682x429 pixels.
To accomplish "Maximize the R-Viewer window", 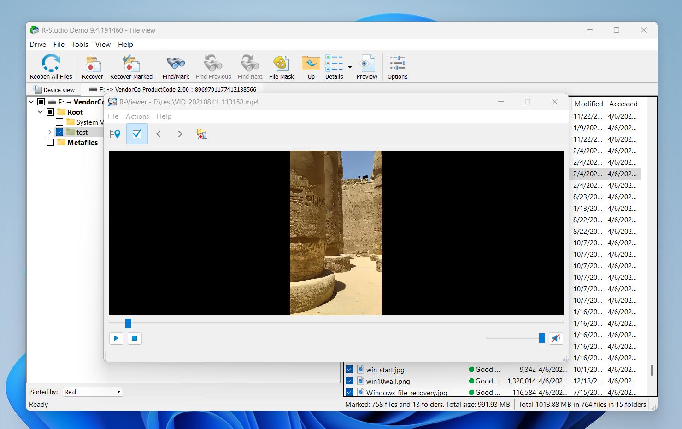I will (x=528, y=102).
